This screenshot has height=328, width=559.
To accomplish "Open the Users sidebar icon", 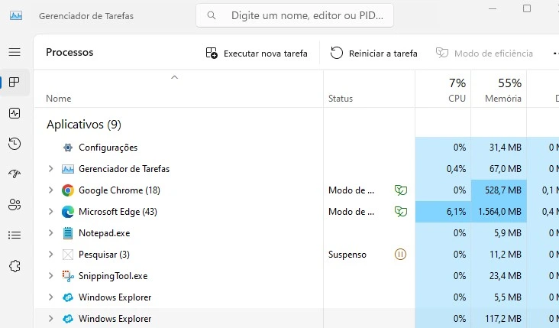I will 15,205.
